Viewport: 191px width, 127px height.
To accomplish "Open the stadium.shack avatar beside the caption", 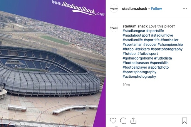I will (114, 28).
